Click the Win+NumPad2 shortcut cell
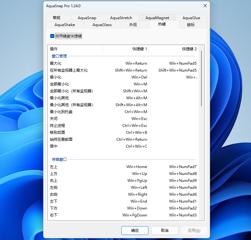Image resolution: width=251 pixels, height=240 pixels. click(183, 208)
